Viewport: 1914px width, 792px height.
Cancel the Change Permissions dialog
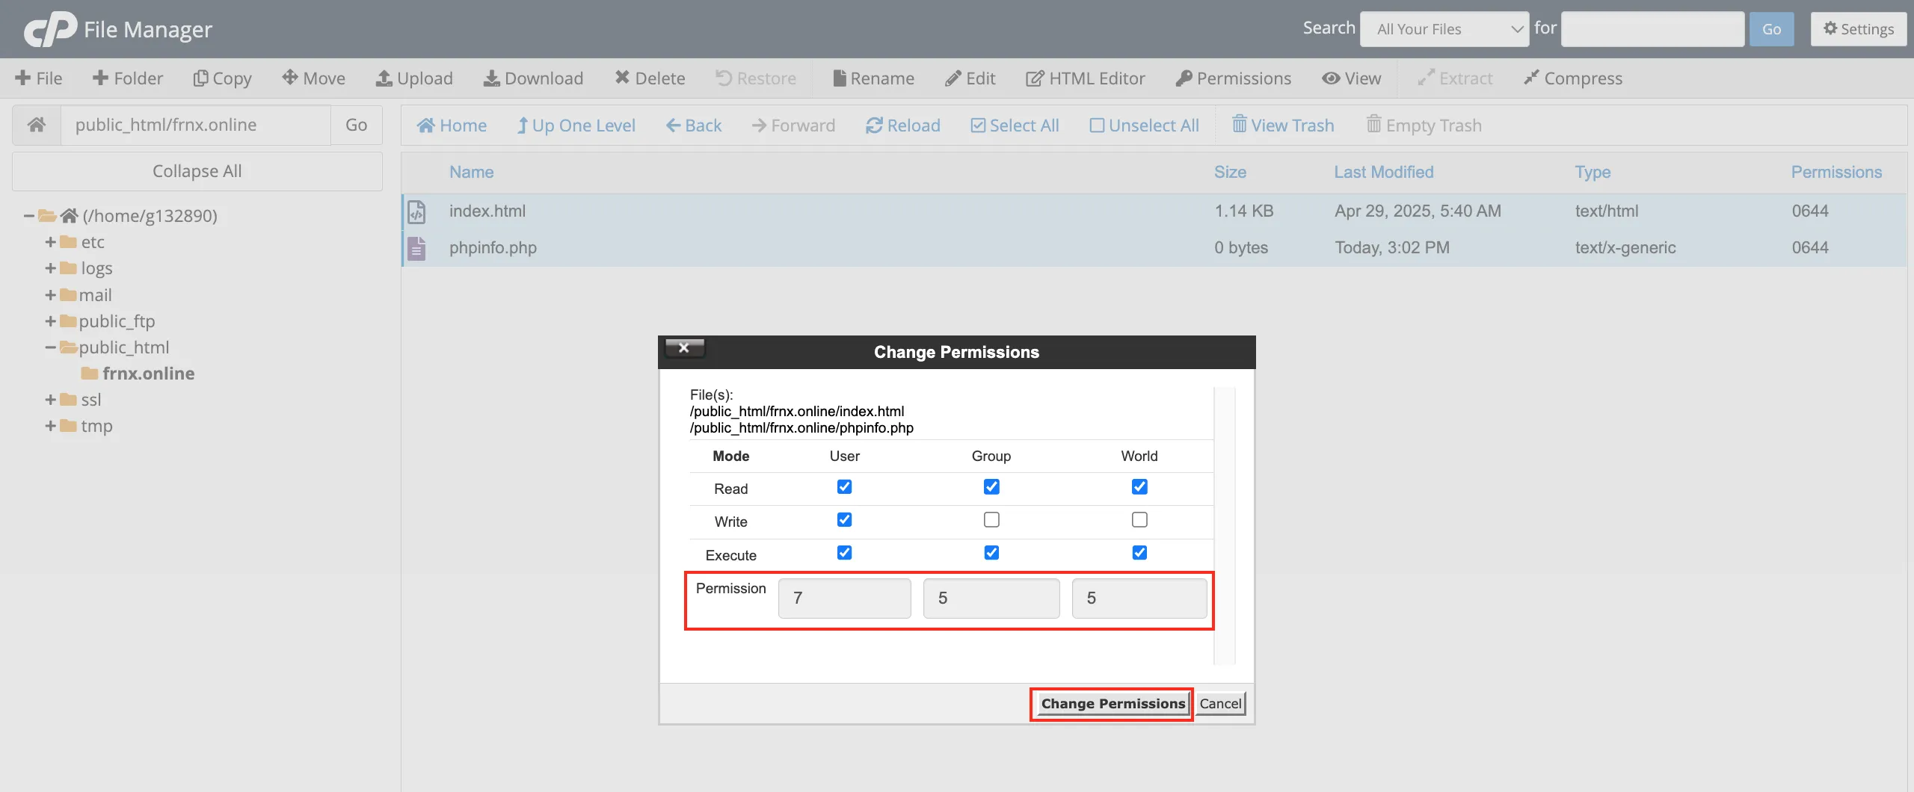(1221, 703)
